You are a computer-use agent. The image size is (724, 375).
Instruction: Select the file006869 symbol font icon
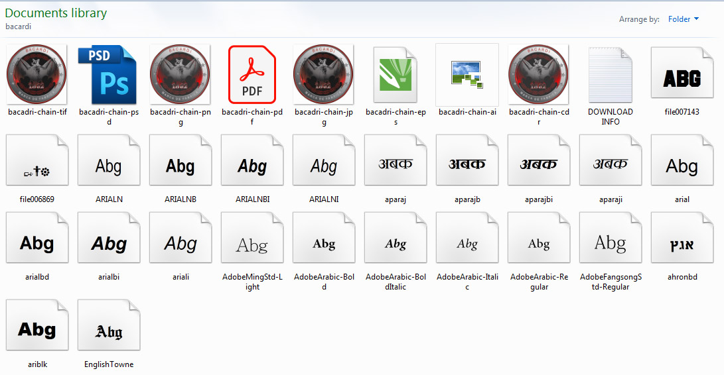coord(37,165)
